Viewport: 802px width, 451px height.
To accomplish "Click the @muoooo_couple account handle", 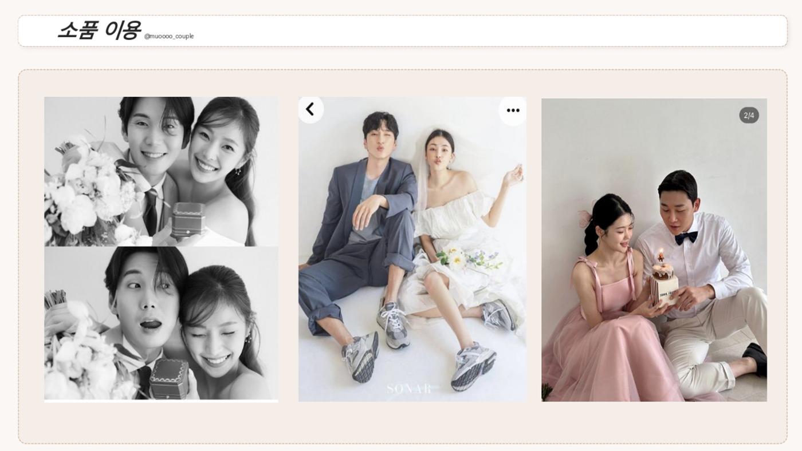I will coord(169,36).
